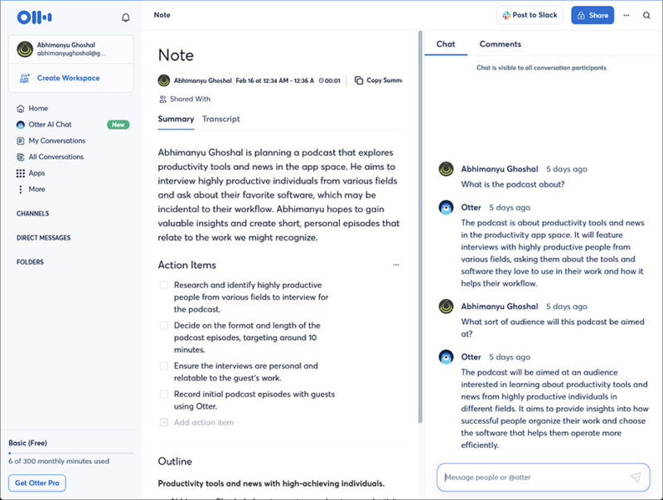Open Otter AI Chat from the sidebar
Screen dimensions: 663x500
tap(50, 125)
